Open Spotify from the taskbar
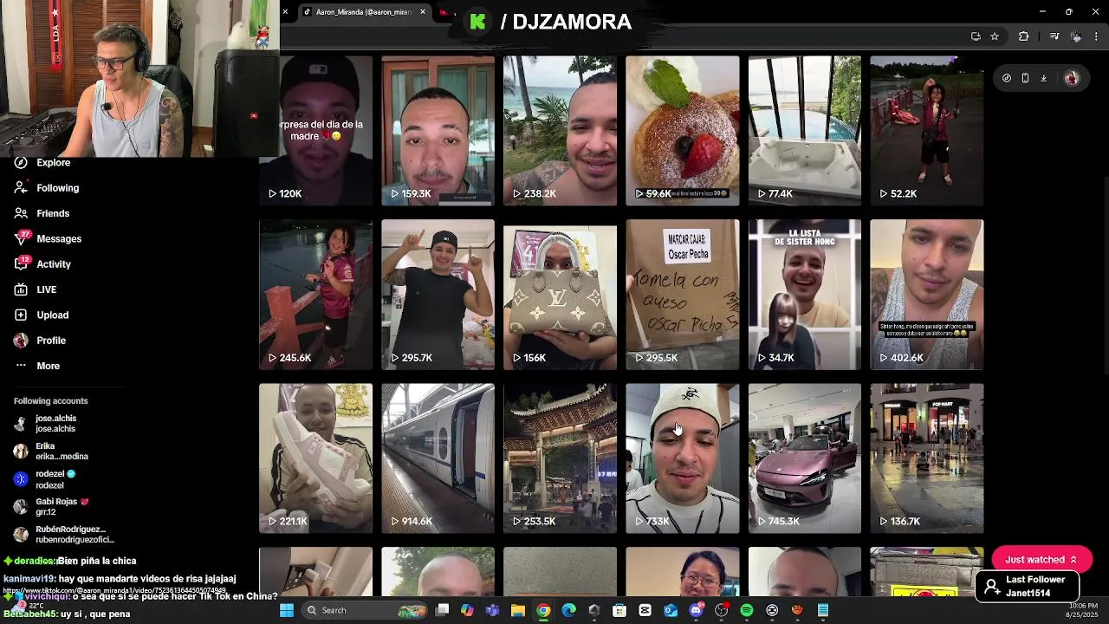Image resolution: width=1109 pixels, height=624 pixels. click(747, 610)
